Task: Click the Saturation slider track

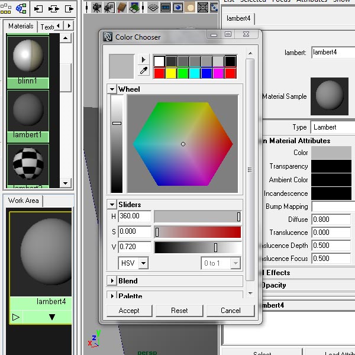Action: tap(198, 232)
